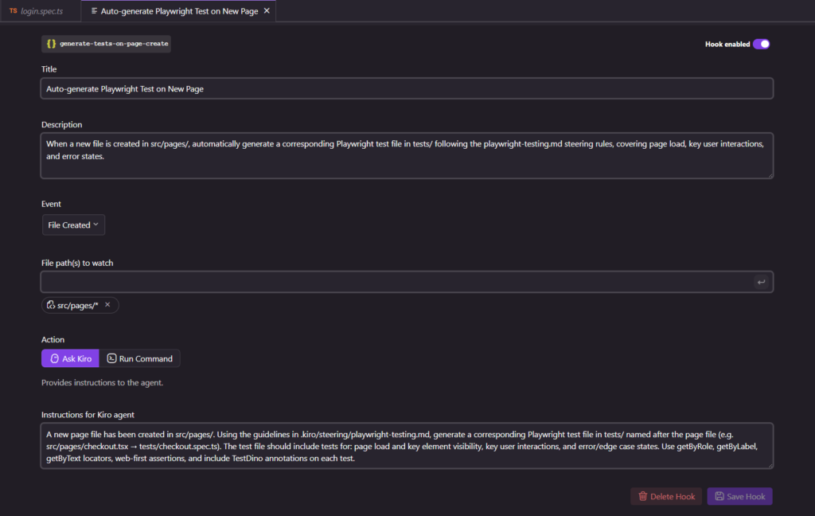Viewport: 815px width, 516px height.
Task: Click the file-code icon on src/pages/* chip
Action: click(51, 305)
